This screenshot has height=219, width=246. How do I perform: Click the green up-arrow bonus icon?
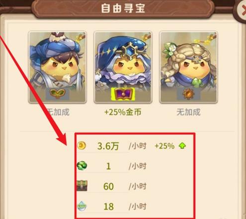point(182,146)
